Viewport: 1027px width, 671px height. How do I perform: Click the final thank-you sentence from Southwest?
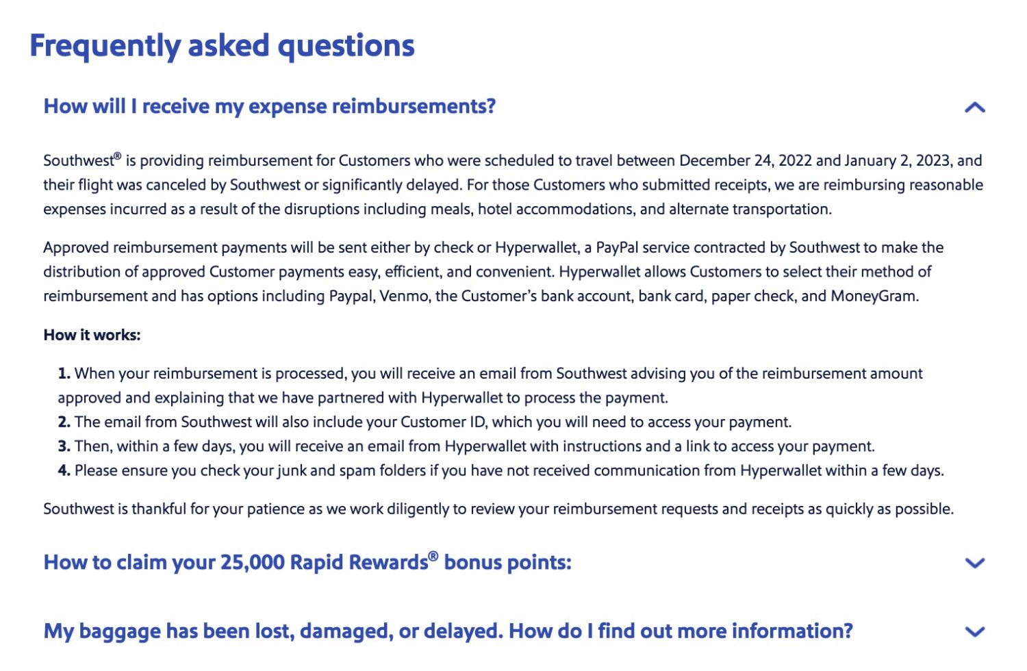click(x=498, y=509)
